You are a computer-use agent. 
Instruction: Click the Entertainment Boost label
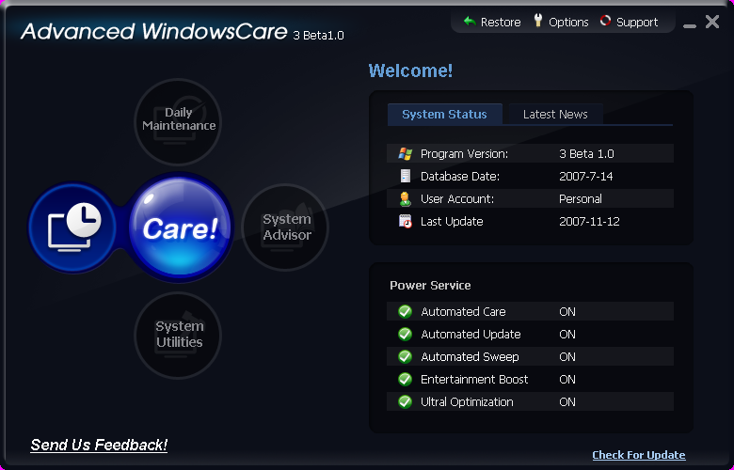[474, 379]
